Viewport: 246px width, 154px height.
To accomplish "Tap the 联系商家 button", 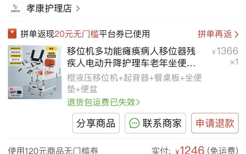I will coord(155,123).
